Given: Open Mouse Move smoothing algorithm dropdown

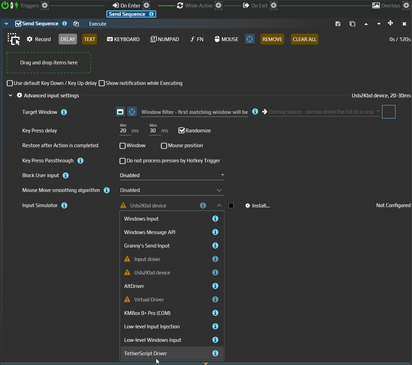Looking at the screenshot, I should (172, 190).
